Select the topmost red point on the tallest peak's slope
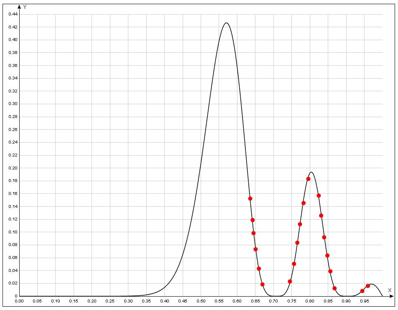This screenshot has width=398, height=310. pos(250,199)
